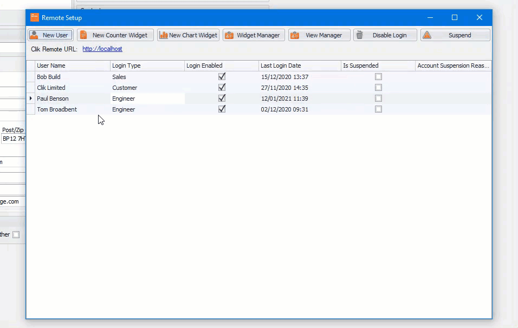Check Is Suspended for Clik Limited
518x328 pixels.
tap(378, 88)
